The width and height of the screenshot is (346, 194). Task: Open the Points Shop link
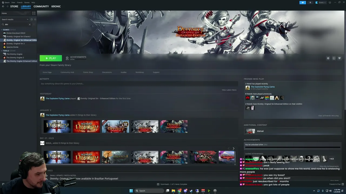88,72
